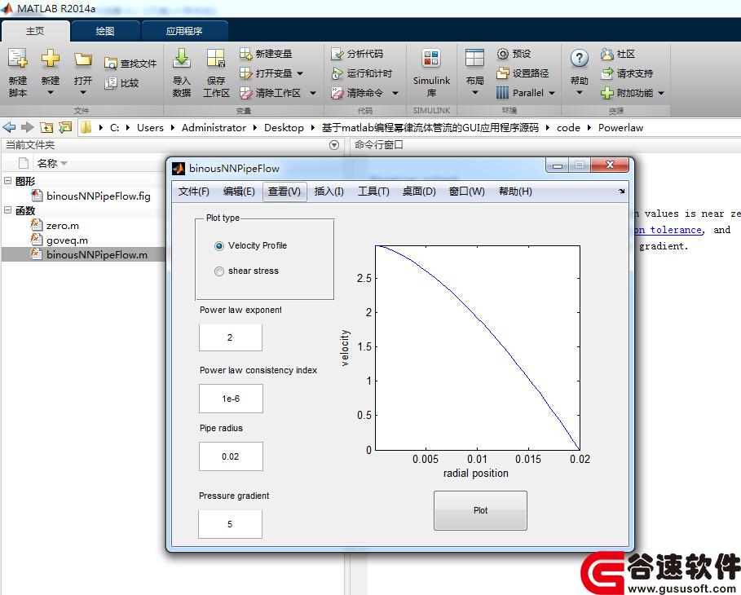Select the shear stress radio button
Screen dimensions: 741x595
point(219,271)
